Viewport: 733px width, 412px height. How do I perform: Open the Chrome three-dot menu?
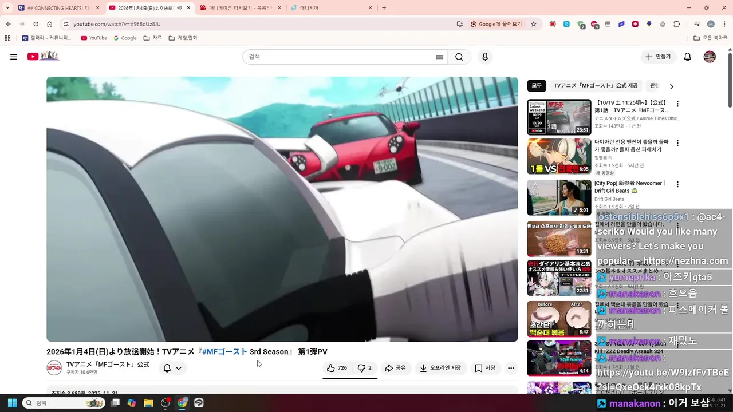pos(724,24)
